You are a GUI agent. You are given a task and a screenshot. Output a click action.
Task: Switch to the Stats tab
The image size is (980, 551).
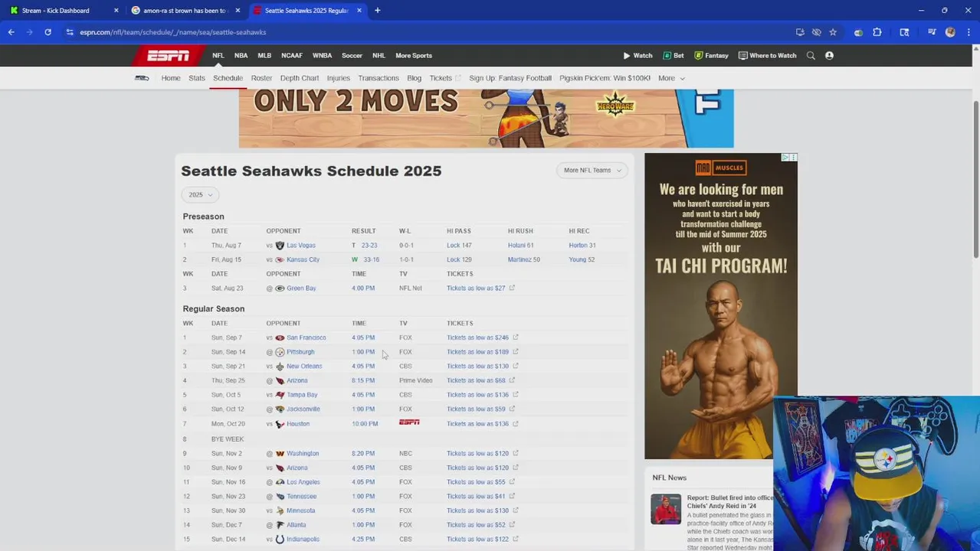[197, 78]
